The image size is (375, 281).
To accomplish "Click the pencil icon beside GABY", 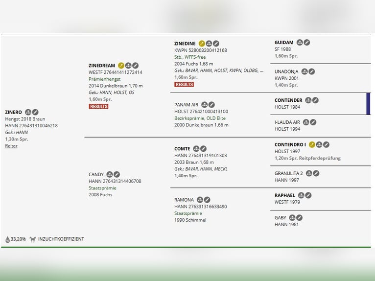I will coord(300,218).
